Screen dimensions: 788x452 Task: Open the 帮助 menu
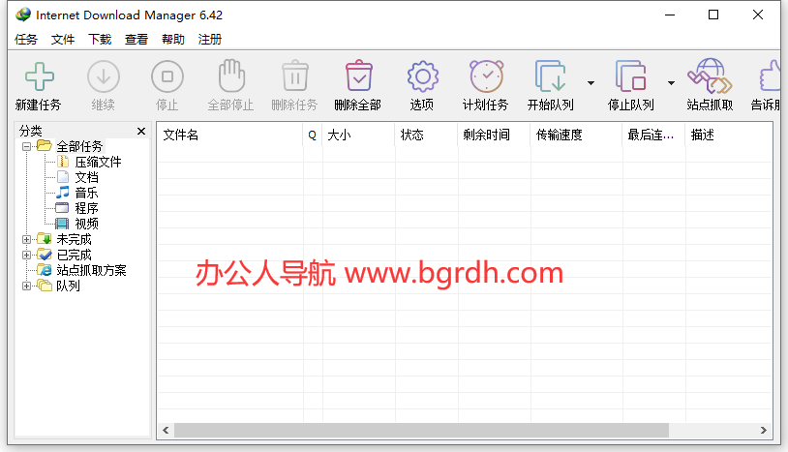click(173, 39)
